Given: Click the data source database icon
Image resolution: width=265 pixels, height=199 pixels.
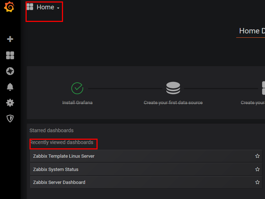Looking at the screenshot, I should pyautogui.click(x=173, y=88).
